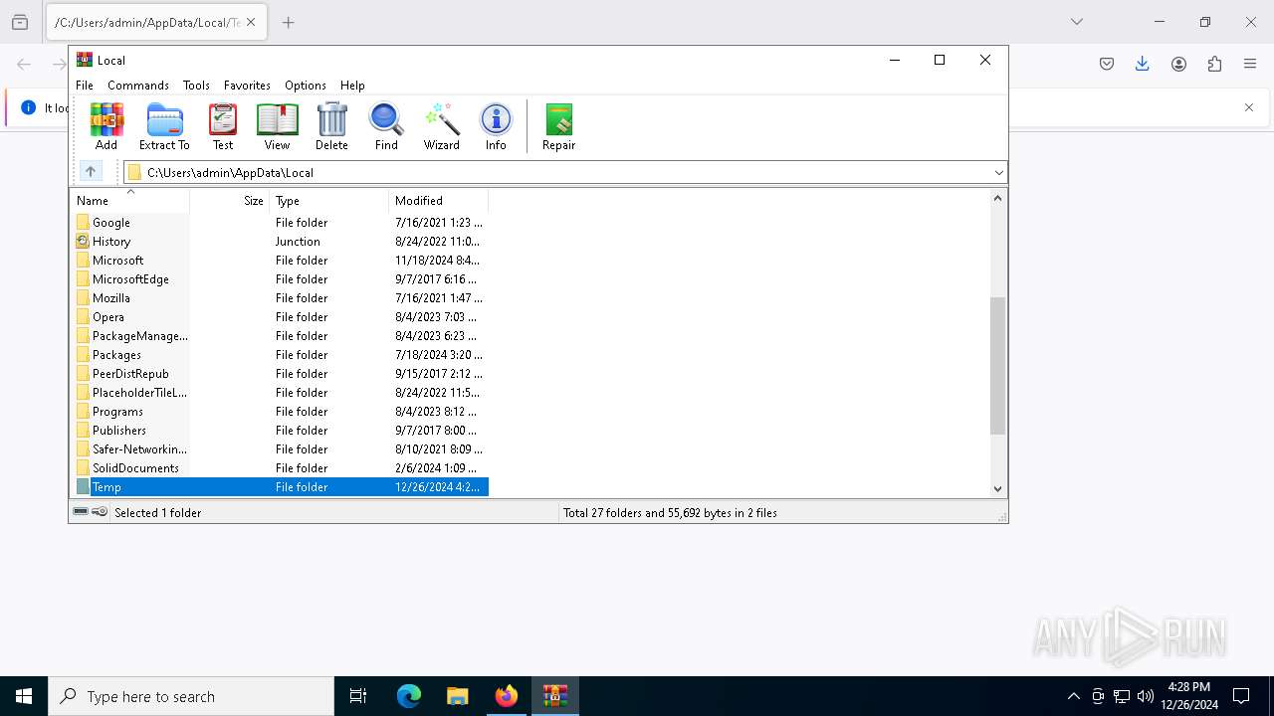The width and height of the screenshot is (1274, 716).
Task: Open File Explorer from taskbar
Action: (458, 696)
